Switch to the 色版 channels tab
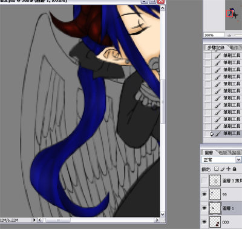 click(x=223, y=153)
